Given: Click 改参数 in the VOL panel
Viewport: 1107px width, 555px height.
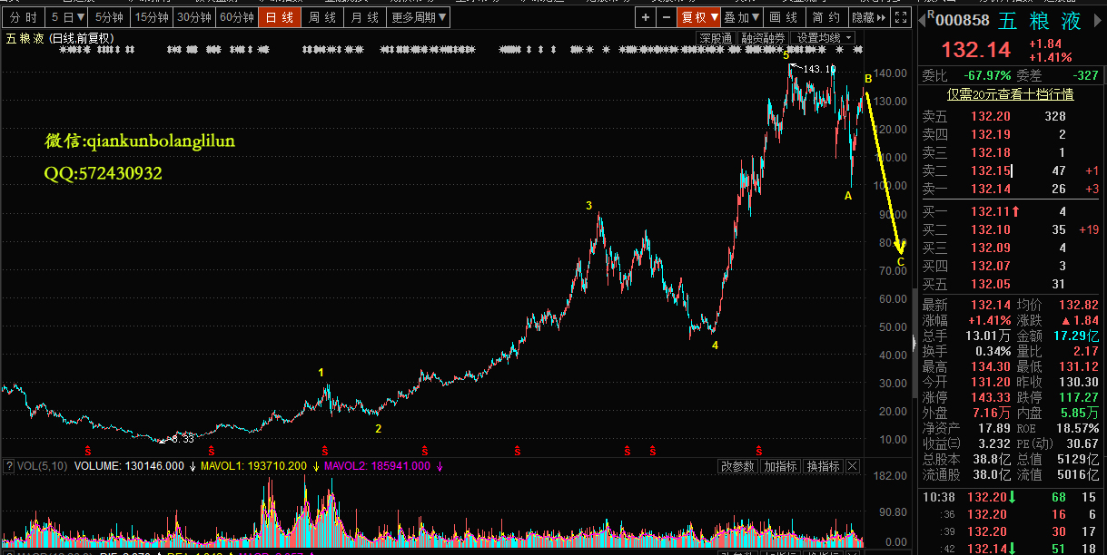Looking at the screenshot, I should pyautogui.click(x=737, y=466).
